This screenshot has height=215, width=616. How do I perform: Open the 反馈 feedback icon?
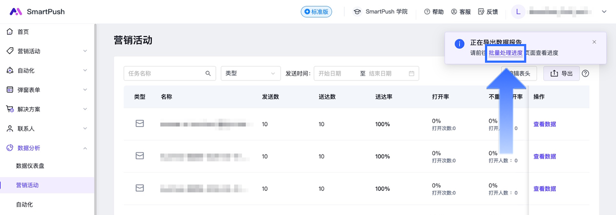(x=481, y=12)
